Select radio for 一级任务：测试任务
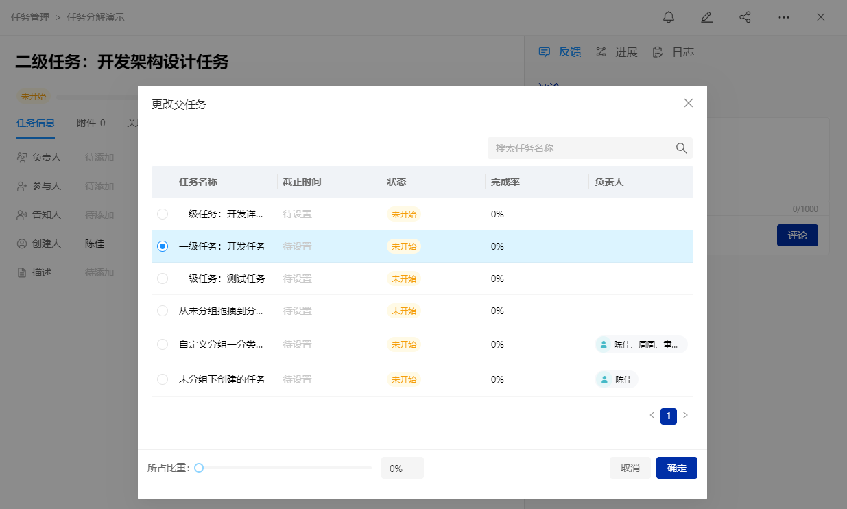Screen dimensions: 847x509 click(x=163, y=279)
